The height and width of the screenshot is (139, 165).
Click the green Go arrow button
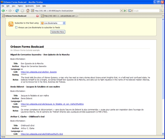125,11
